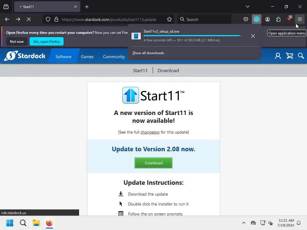
Task: Click the green Download button
Action: click(153, 163)
